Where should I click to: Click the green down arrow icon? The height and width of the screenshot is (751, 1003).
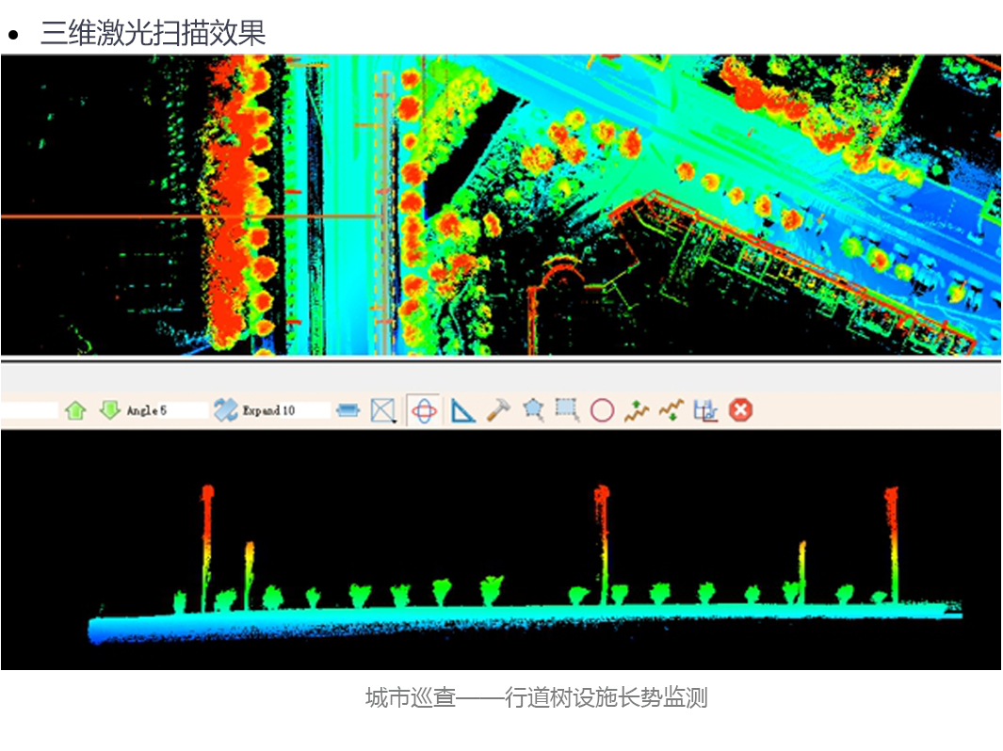point(110,410)
